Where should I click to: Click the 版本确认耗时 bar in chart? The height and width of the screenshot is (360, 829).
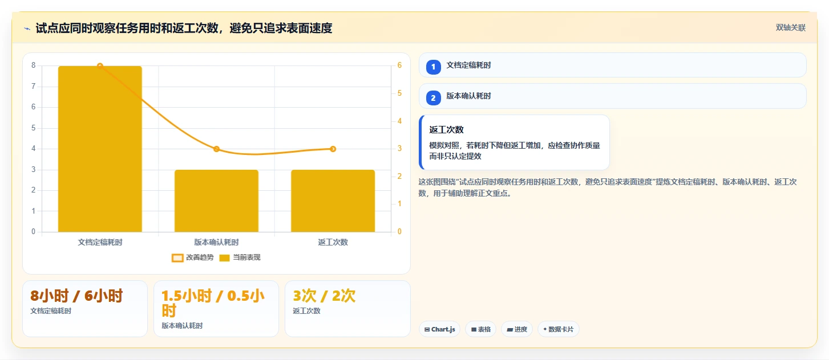216,201
